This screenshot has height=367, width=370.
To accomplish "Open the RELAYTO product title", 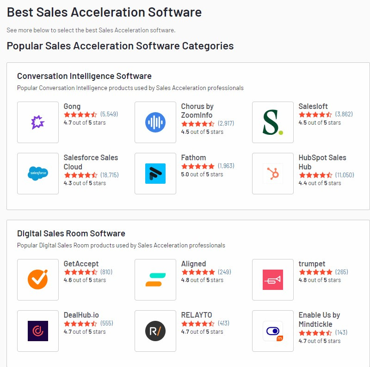I will point(196,315).
